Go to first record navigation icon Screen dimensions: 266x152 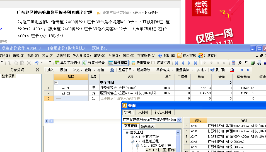(176, 63)
